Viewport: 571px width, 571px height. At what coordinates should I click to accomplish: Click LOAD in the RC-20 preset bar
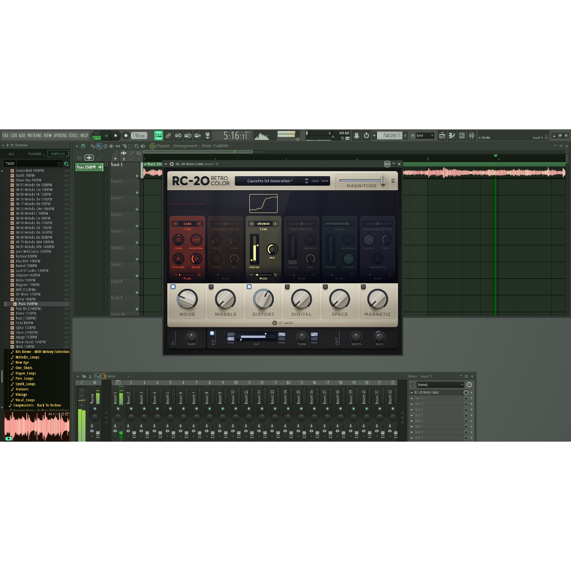click(x=315, y=181)
